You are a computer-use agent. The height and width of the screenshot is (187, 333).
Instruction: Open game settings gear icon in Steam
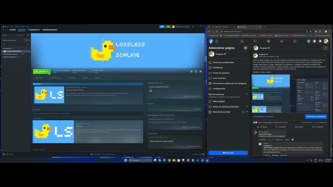point(191,71)
